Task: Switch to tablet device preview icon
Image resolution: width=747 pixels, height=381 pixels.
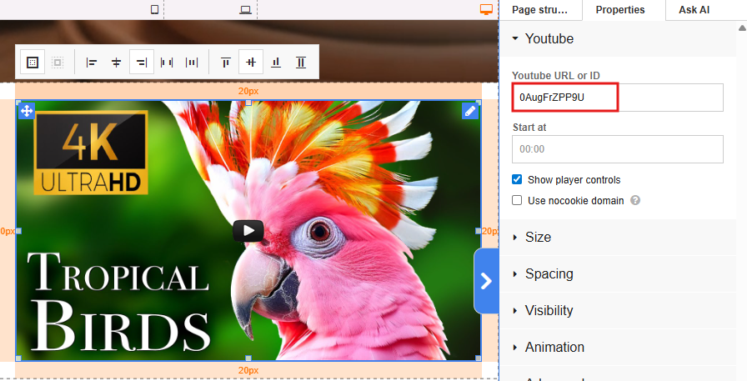Action: point(154,10)
